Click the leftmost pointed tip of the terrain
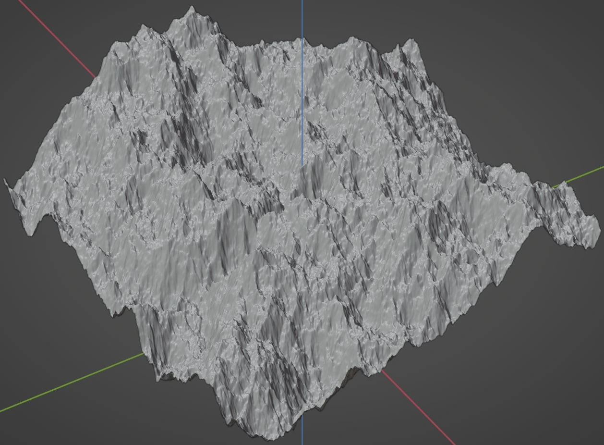 [6, 182]
